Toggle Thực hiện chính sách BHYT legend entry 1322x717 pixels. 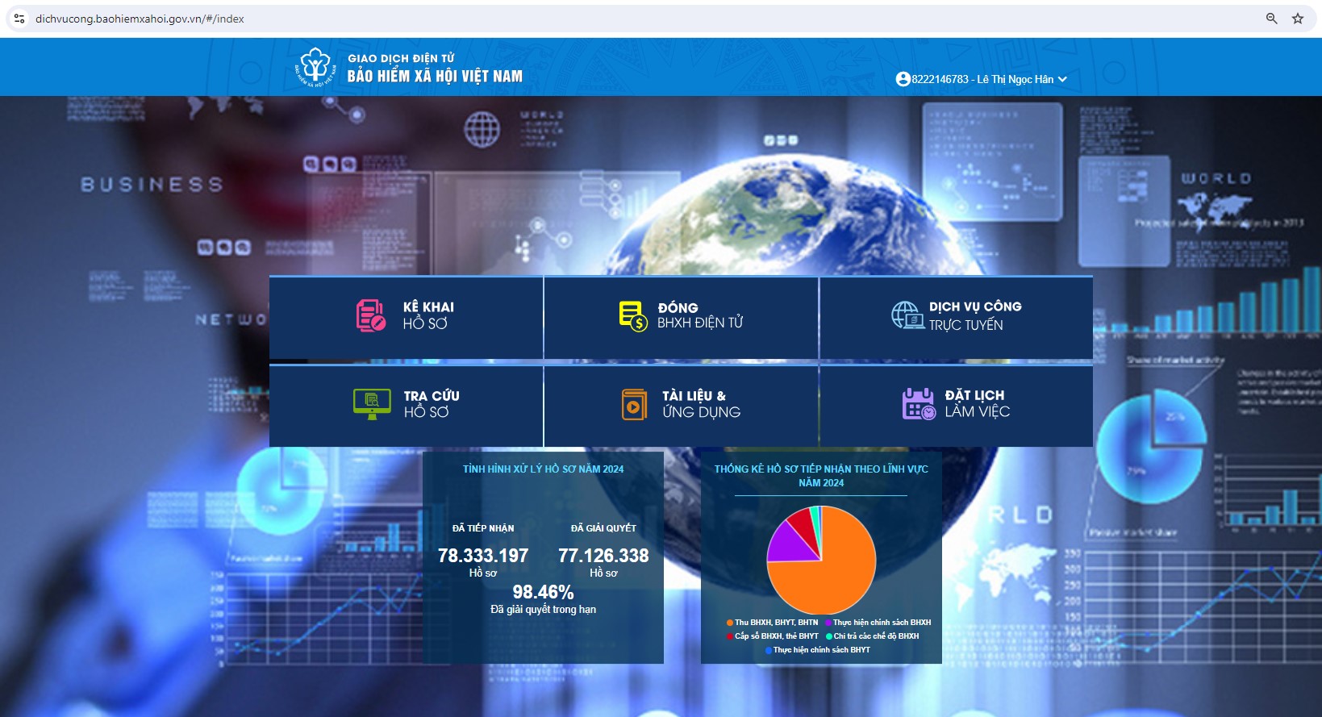tap(818, 650)
